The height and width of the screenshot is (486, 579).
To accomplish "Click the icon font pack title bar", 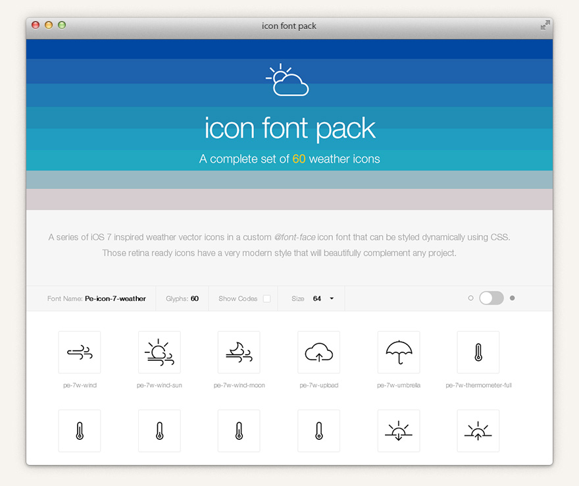I will point(289,26).
